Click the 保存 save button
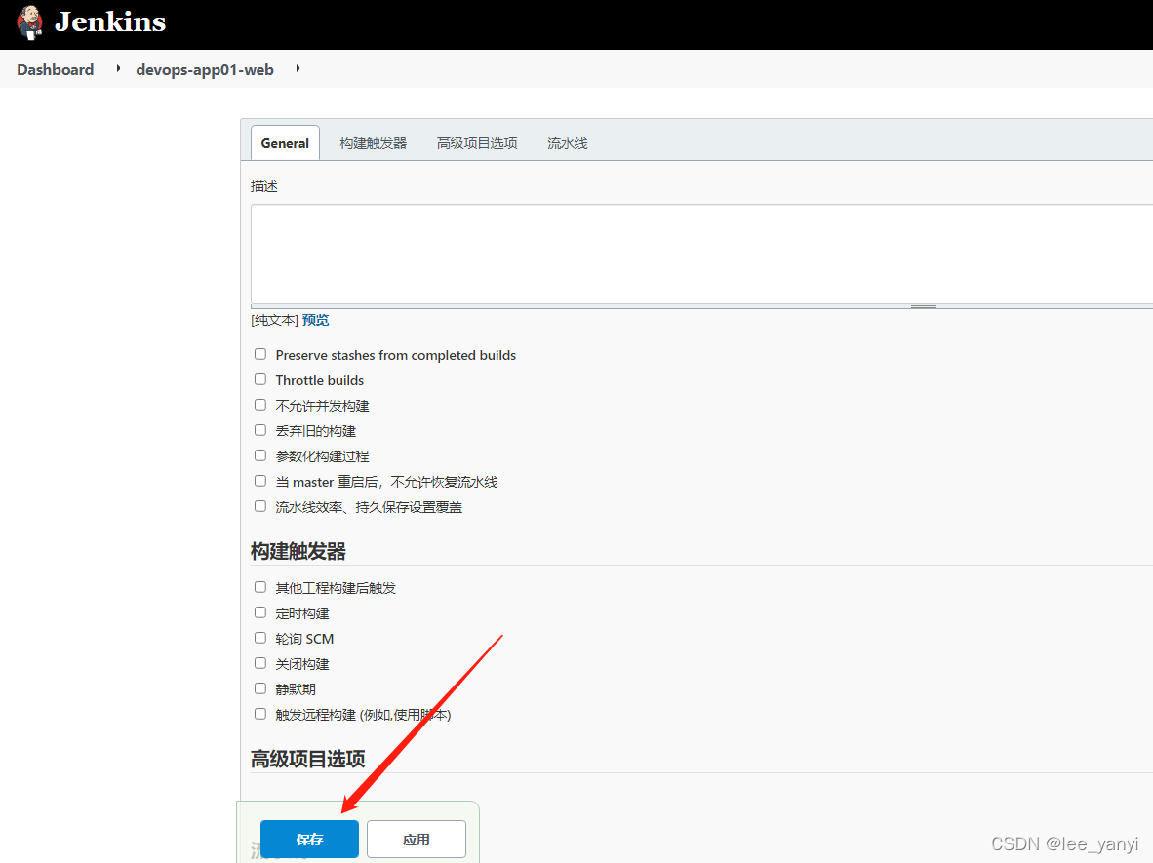Viewport: 1153px width, 863px height. click(309, 839)
